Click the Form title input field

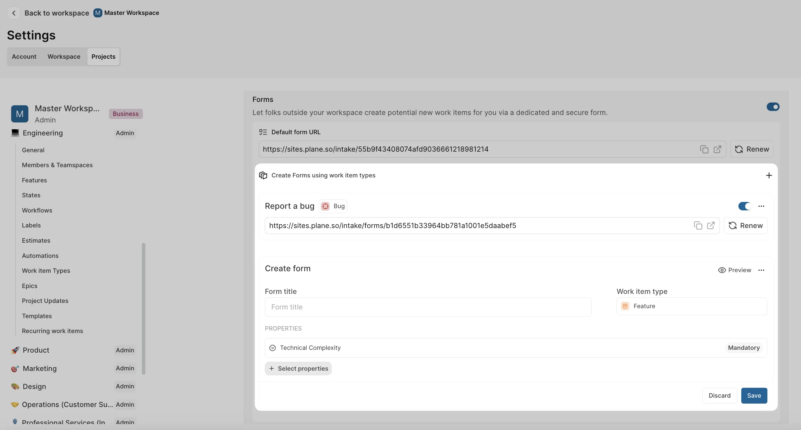tap(428, 307)
